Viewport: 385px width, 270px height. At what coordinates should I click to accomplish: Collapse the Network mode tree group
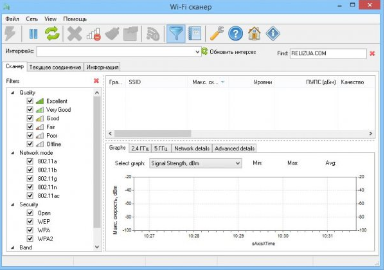pos(13,153)
